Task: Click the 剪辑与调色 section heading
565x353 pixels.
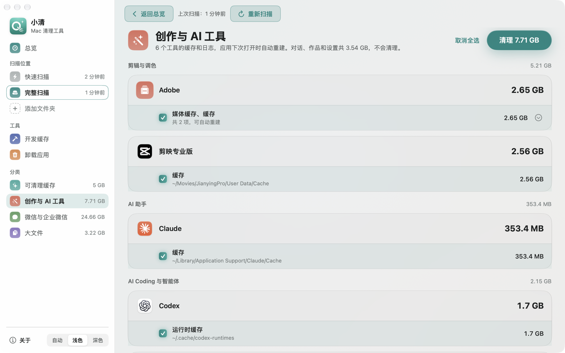Action: point(142,66)
